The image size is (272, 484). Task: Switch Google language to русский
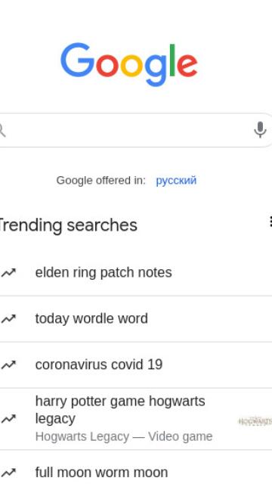[x=176, y=180]
